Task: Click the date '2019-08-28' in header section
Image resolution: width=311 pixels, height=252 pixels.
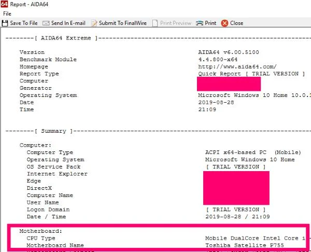Action: click(x=216, y=102)
